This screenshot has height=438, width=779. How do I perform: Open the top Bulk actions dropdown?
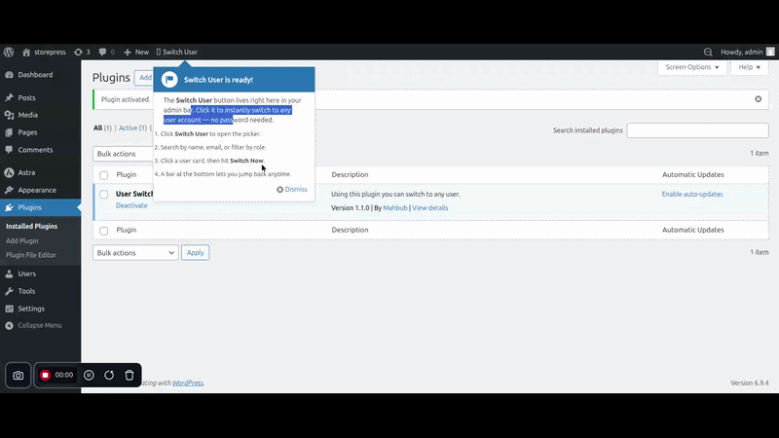click(124, 154)
